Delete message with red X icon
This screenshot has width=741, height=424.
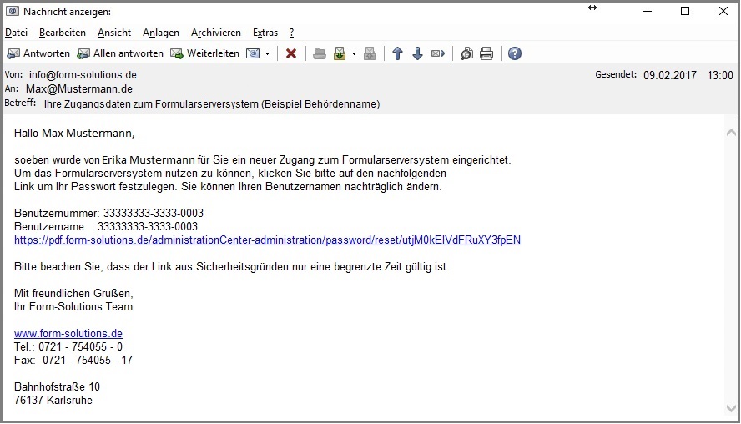[291, 53]
